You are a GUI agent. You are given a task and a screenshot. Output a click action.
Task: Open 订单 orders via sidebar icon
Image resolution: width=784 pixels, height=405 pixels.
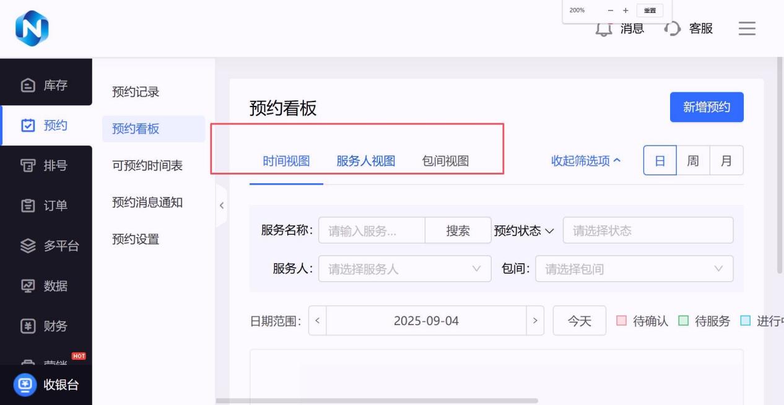(28, 206)
